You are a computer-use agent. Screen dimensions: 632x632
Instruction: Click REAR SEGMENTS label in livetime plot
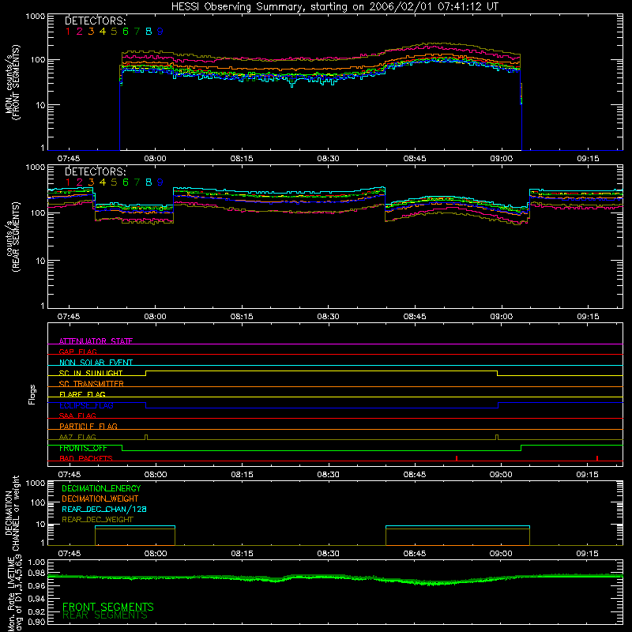105,615
